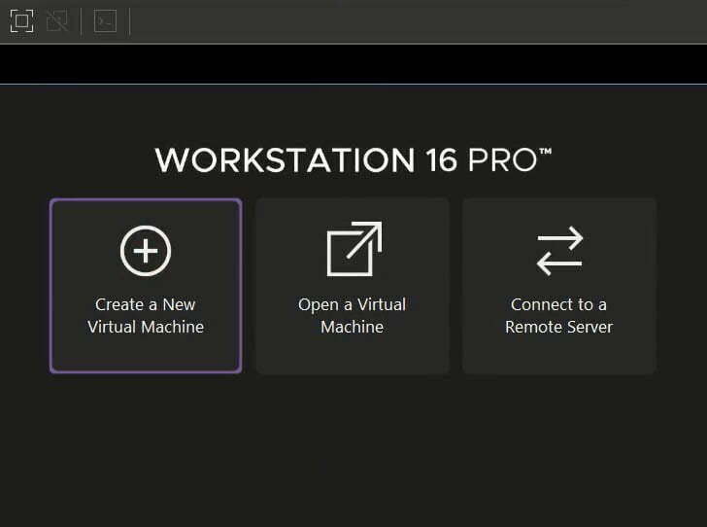Click the disabled Unity mode toolbar icon

57,20
